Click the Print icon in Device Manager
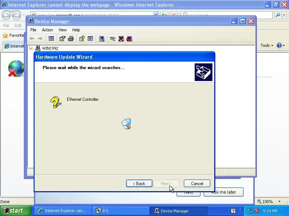This screenshot has width=289, height=216. pos(71,39)
